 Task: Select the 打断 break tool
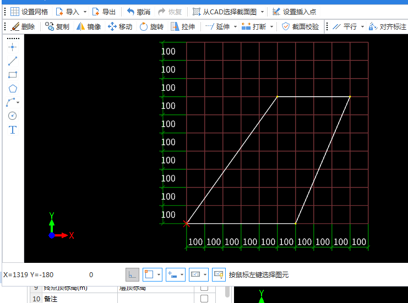(x=254, y=26)
